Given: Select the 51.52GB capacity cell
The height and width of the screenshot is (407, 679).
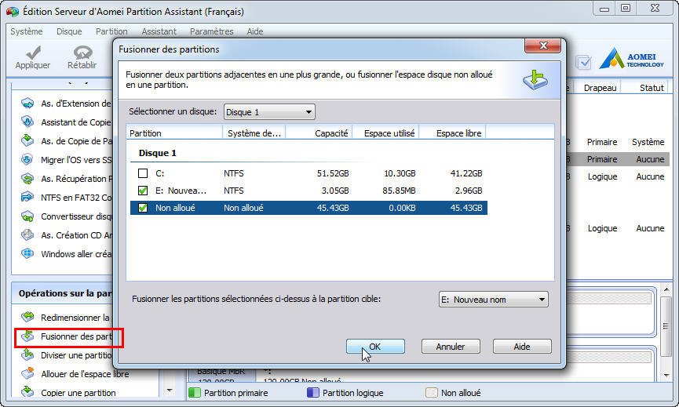Looking at the screenshot, I should click(x=333, y=173).
